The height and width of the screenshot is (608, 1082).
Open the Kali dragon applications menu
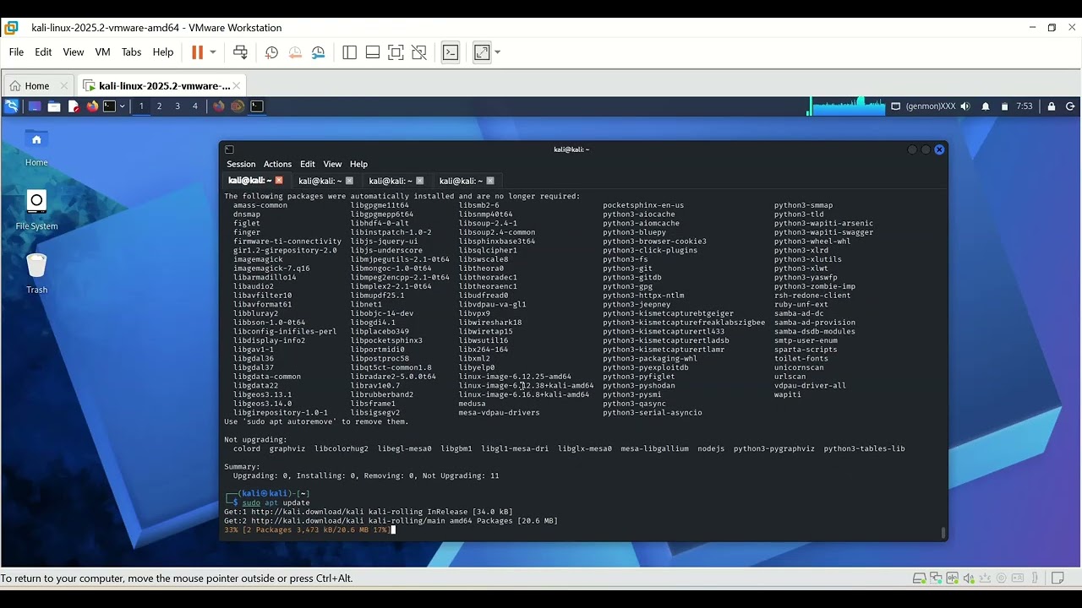coord(11,106)
